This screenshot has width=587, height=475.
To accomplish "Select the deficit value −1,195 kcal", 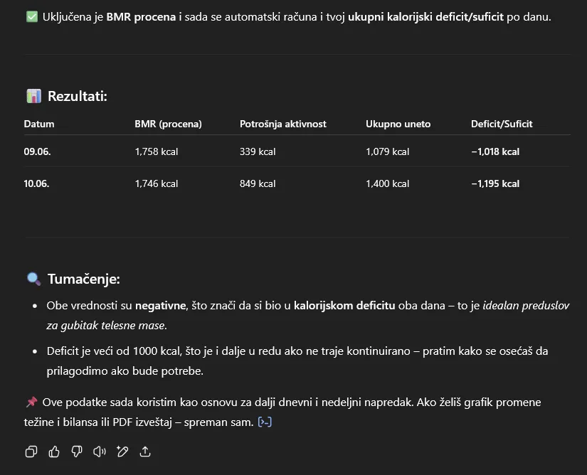I will [x=495, y=183].
